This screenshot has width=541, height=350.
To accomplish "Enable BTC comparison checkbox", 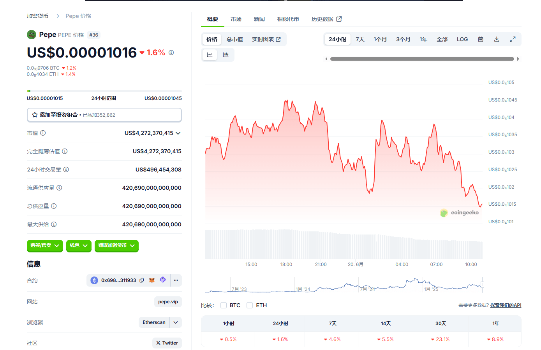I will (224, 305).
